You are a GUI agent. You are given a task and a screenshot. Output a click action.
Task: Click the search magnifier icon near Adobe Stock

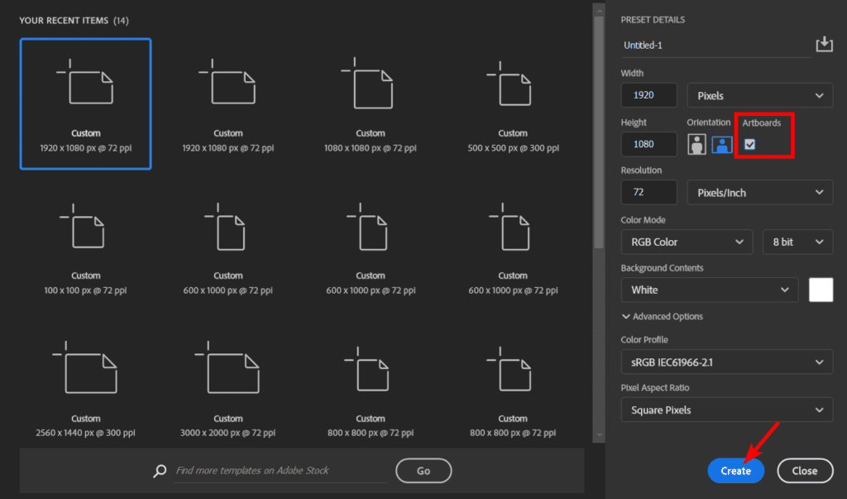[160, 470]
